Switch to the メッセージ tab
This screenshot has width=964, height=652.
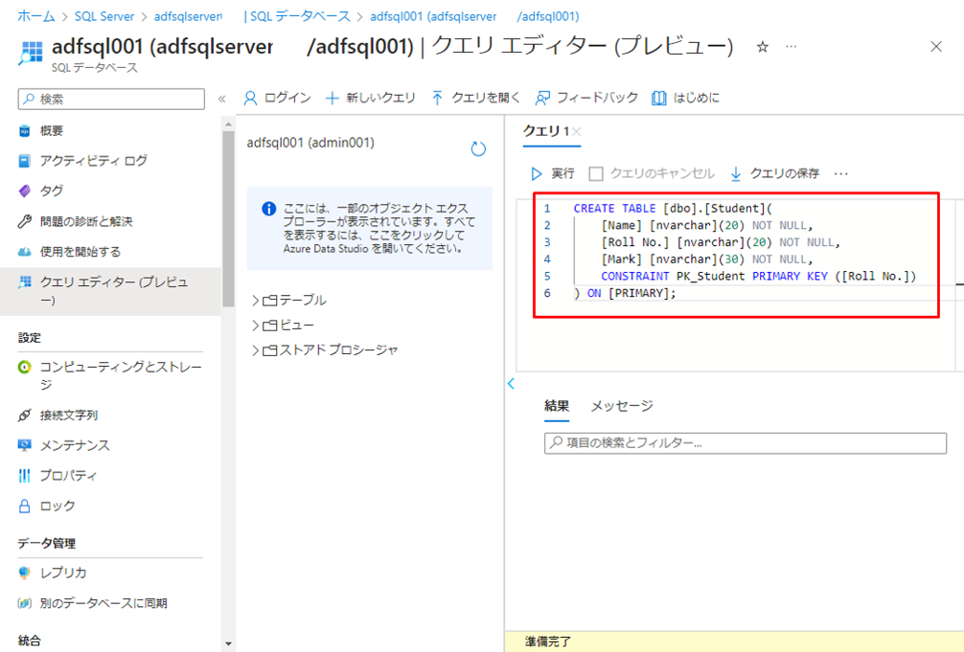(621, 405)
